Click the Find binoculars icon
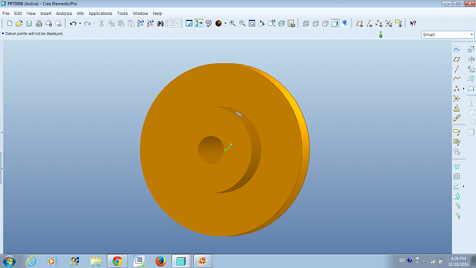The image size is (476, 268). coord(160,23)
